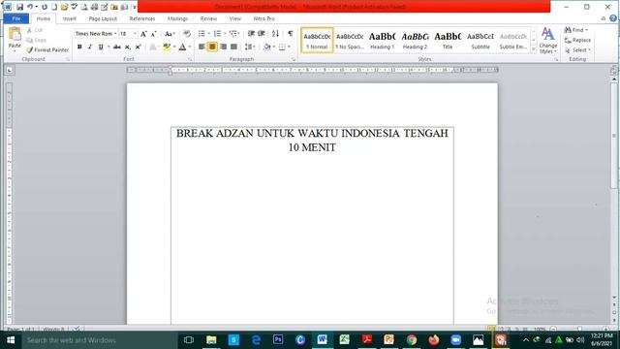Apply the Title style
620x349 pixels.
tap(448, 40)
